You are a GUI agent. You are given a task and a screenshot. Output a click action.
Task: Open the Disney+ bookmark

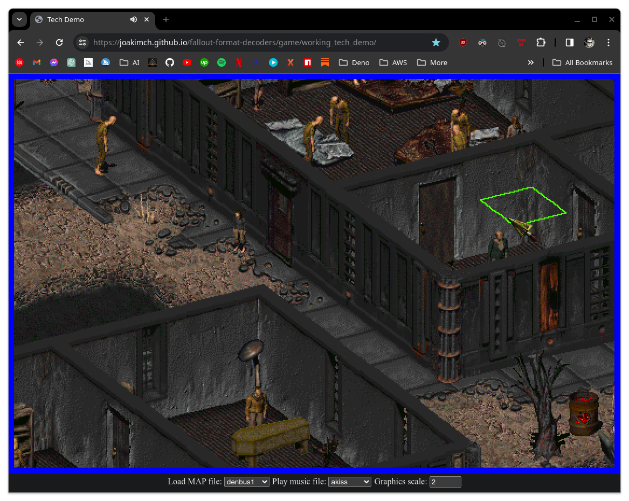click(256, 62)
